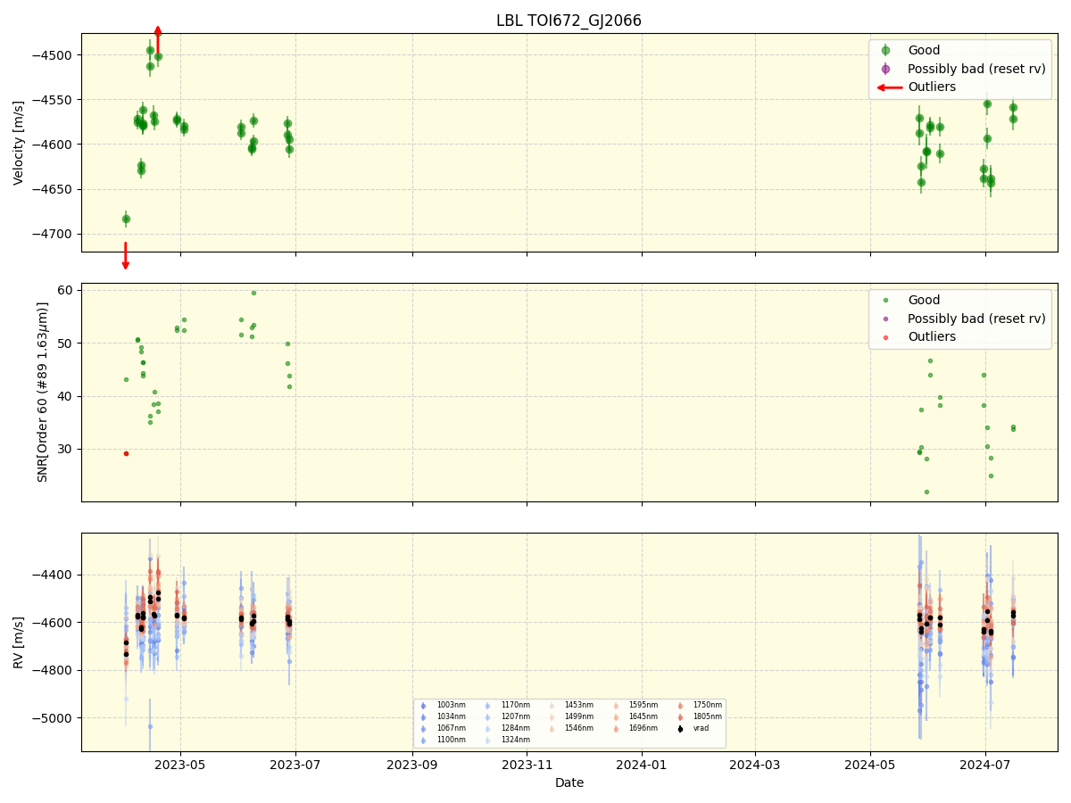Click the 2023-07 date tick label
Screen dimensions: 1071x803
pos(295,764)
